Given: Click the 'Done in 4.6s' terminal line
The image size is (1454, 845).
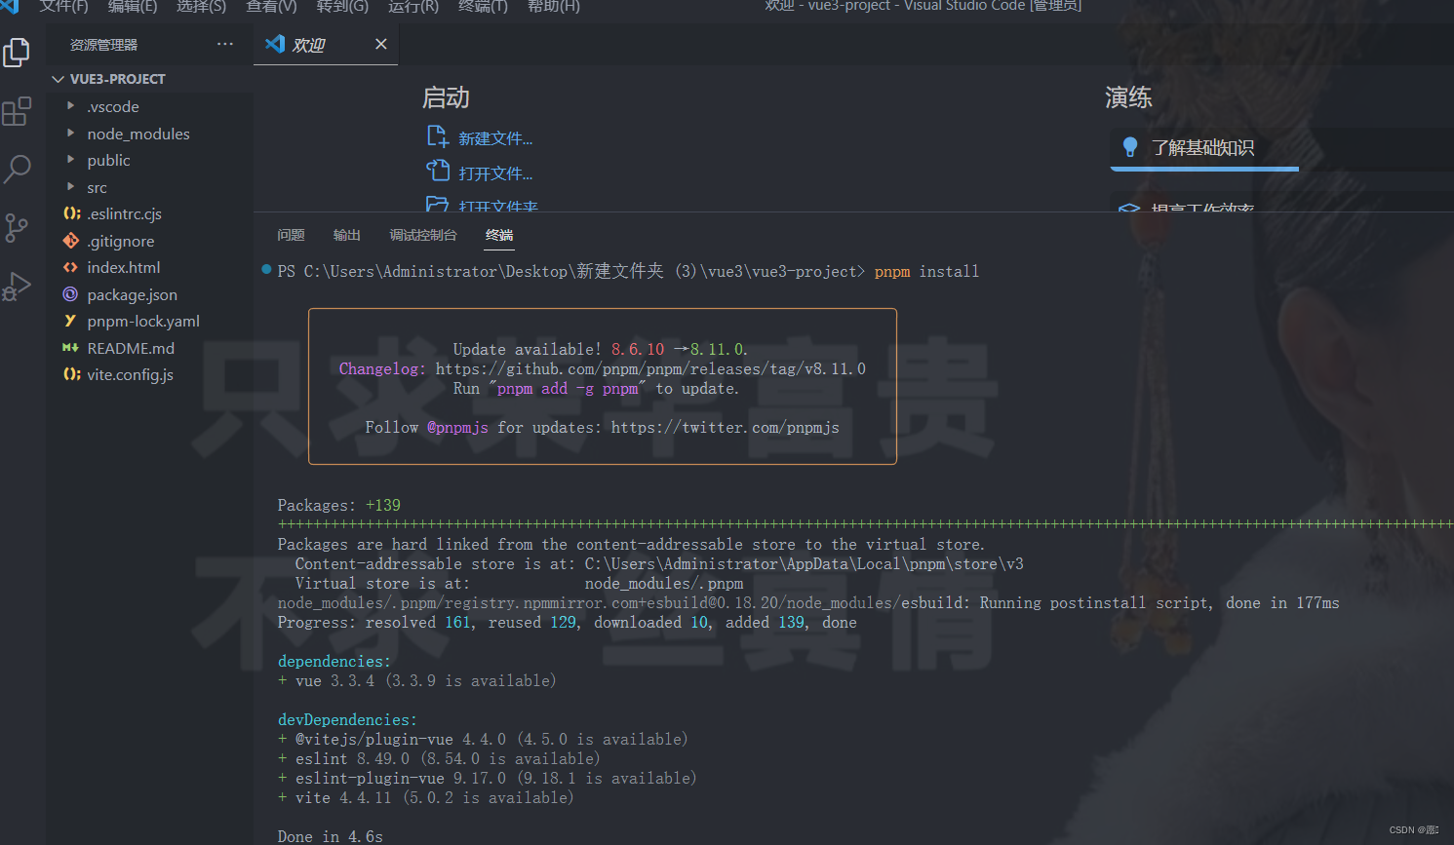Looking at the screenshot, I should [x=330, y=836].
